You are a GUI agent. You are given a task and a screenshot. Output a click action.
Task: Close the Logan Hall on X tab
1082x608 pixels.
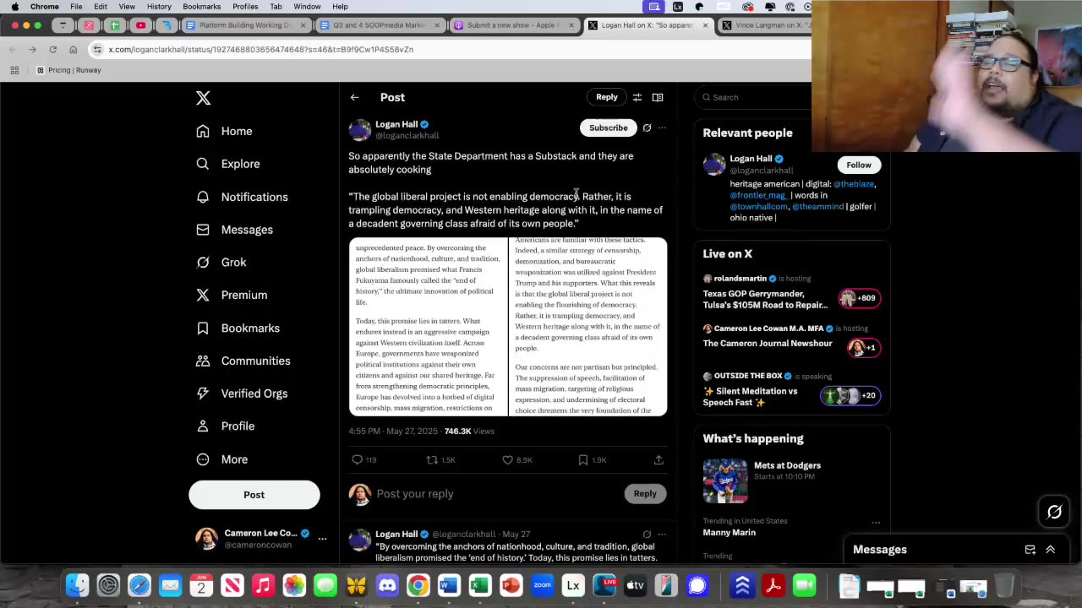point(705,25)
